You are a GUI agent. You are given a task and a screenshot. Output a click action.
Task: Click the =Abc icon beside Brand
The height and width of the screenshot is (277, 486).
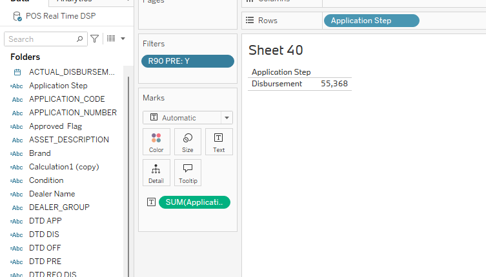16,154
